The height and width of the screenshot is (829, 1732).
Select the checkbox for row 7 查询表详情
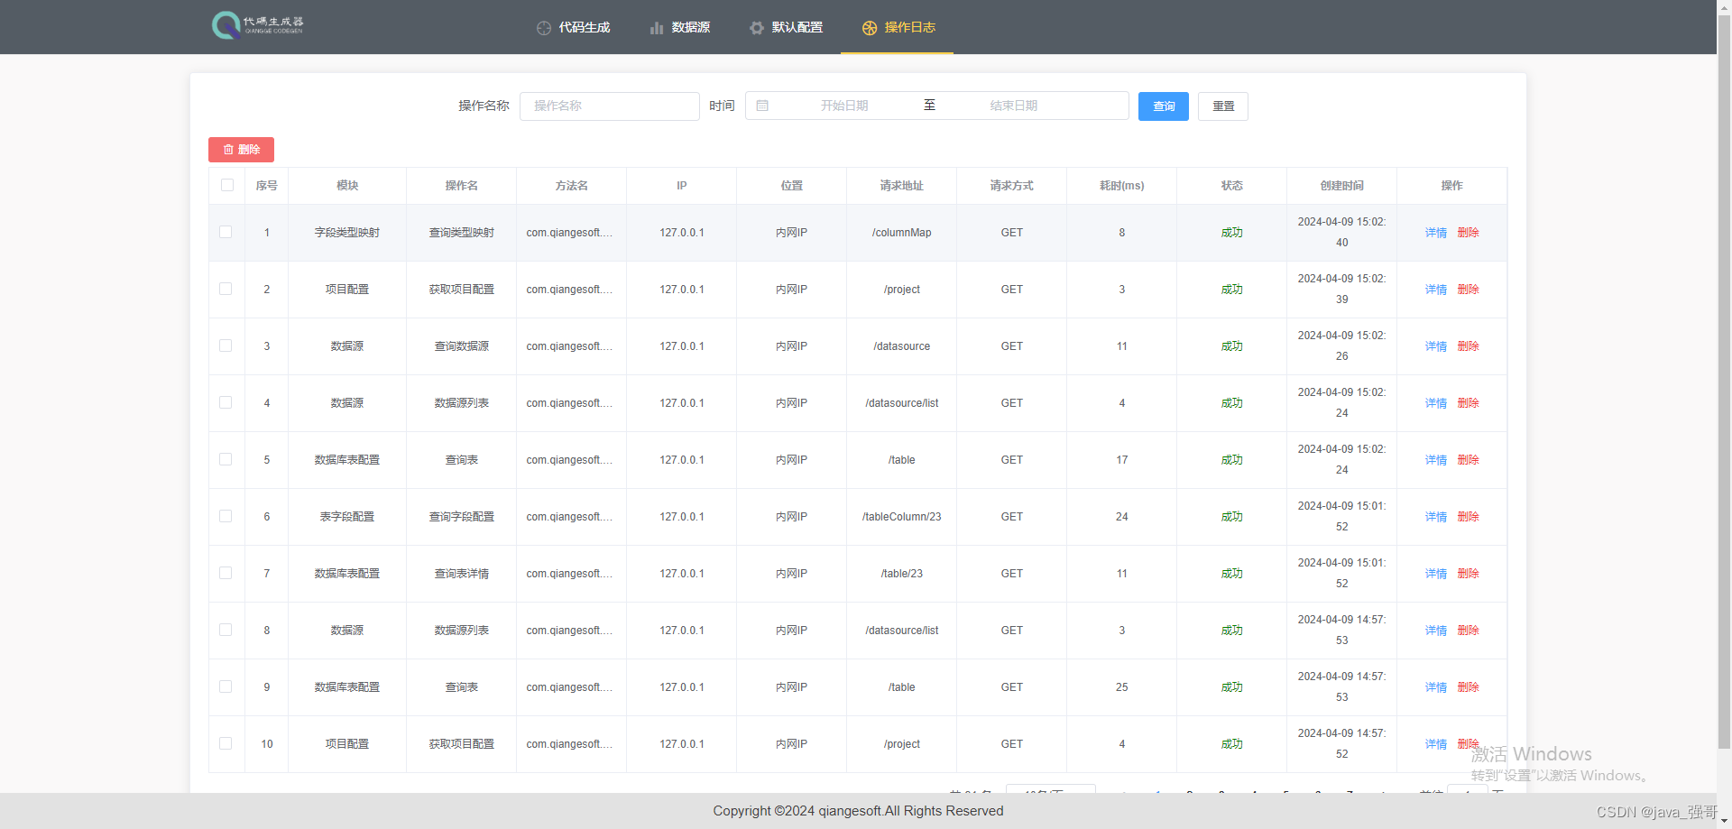point(226,573)
